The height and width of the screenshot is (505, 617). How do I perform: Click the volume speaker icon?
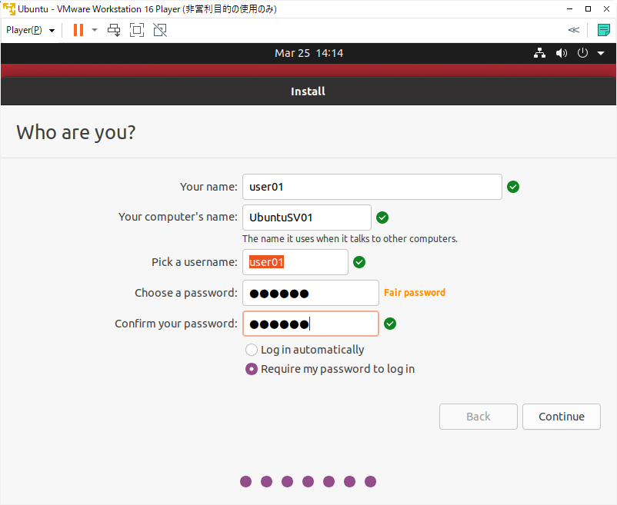click(562, 53)
